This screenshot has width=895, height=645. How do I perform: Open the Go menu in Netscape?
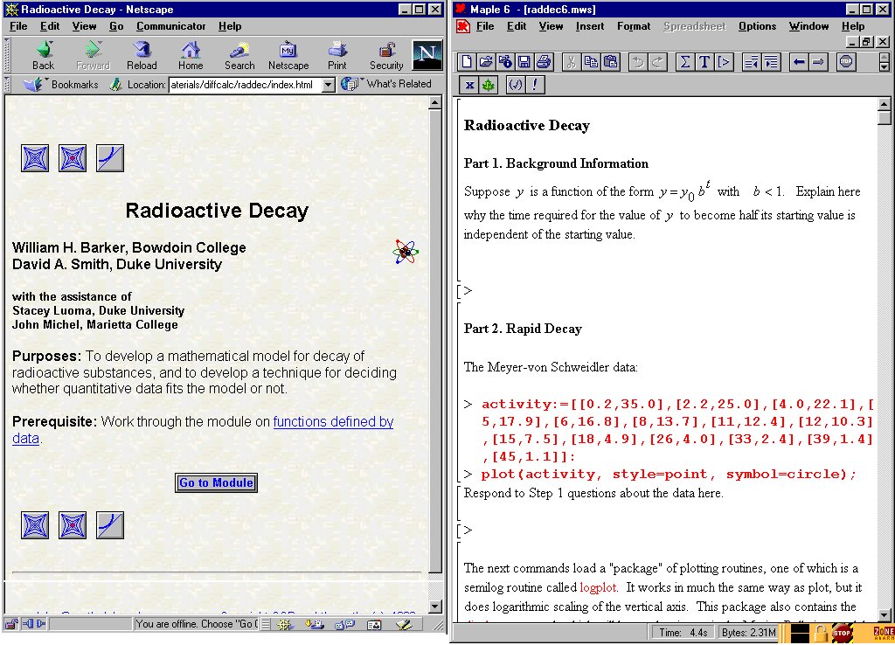coord(116,26)
